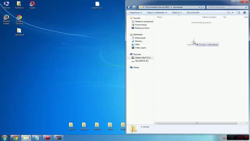Select Računar desktop icon
250x141 pixels.
[x=6, y=5]
